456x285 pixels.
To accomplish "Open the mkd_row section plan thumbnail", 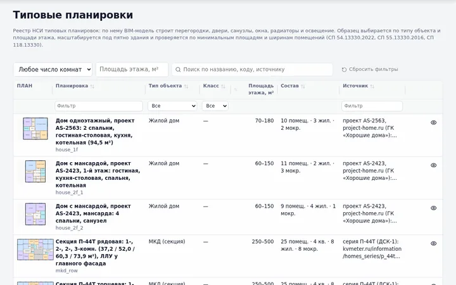I will 35,250.
